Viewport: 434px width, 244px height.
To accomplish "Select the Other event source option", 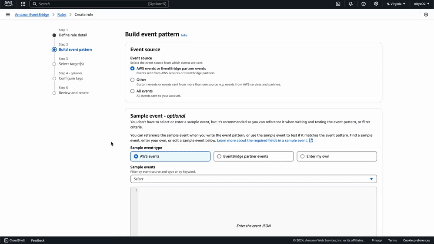I will coord(132,80).
